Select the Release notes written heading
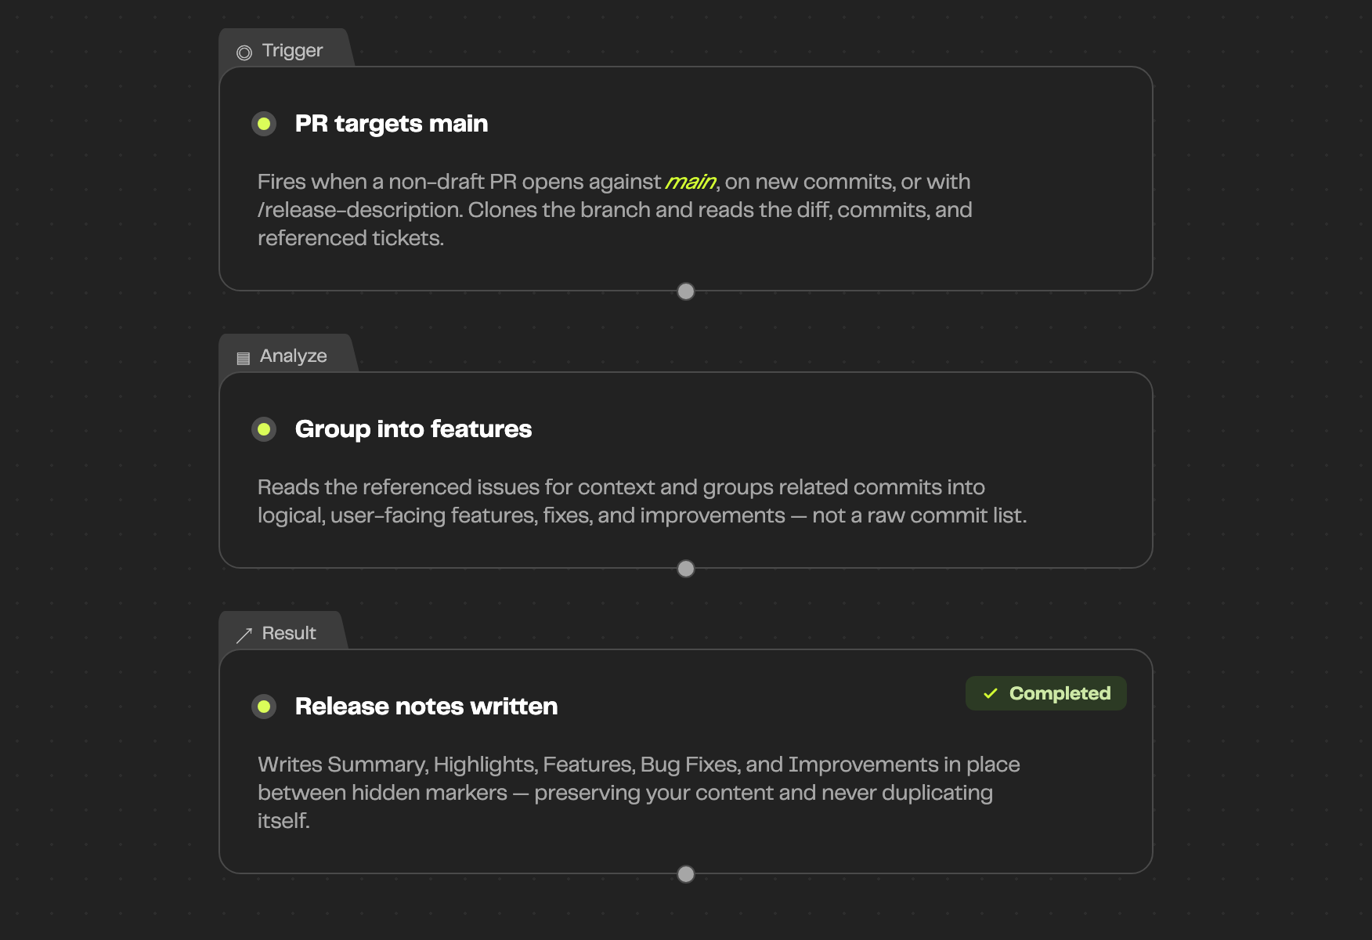The width and height of the screenshot is (1372, 940). (x=427, y=707)
